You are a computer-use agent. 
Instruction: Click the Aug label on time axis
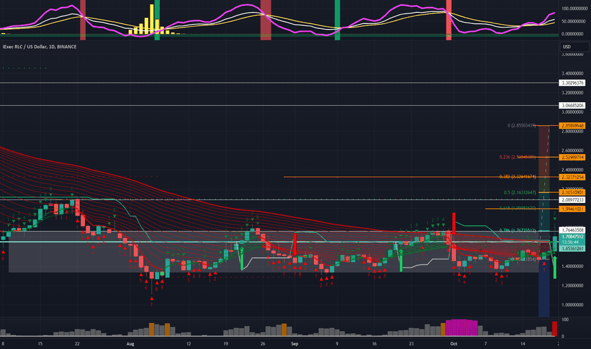131,344
